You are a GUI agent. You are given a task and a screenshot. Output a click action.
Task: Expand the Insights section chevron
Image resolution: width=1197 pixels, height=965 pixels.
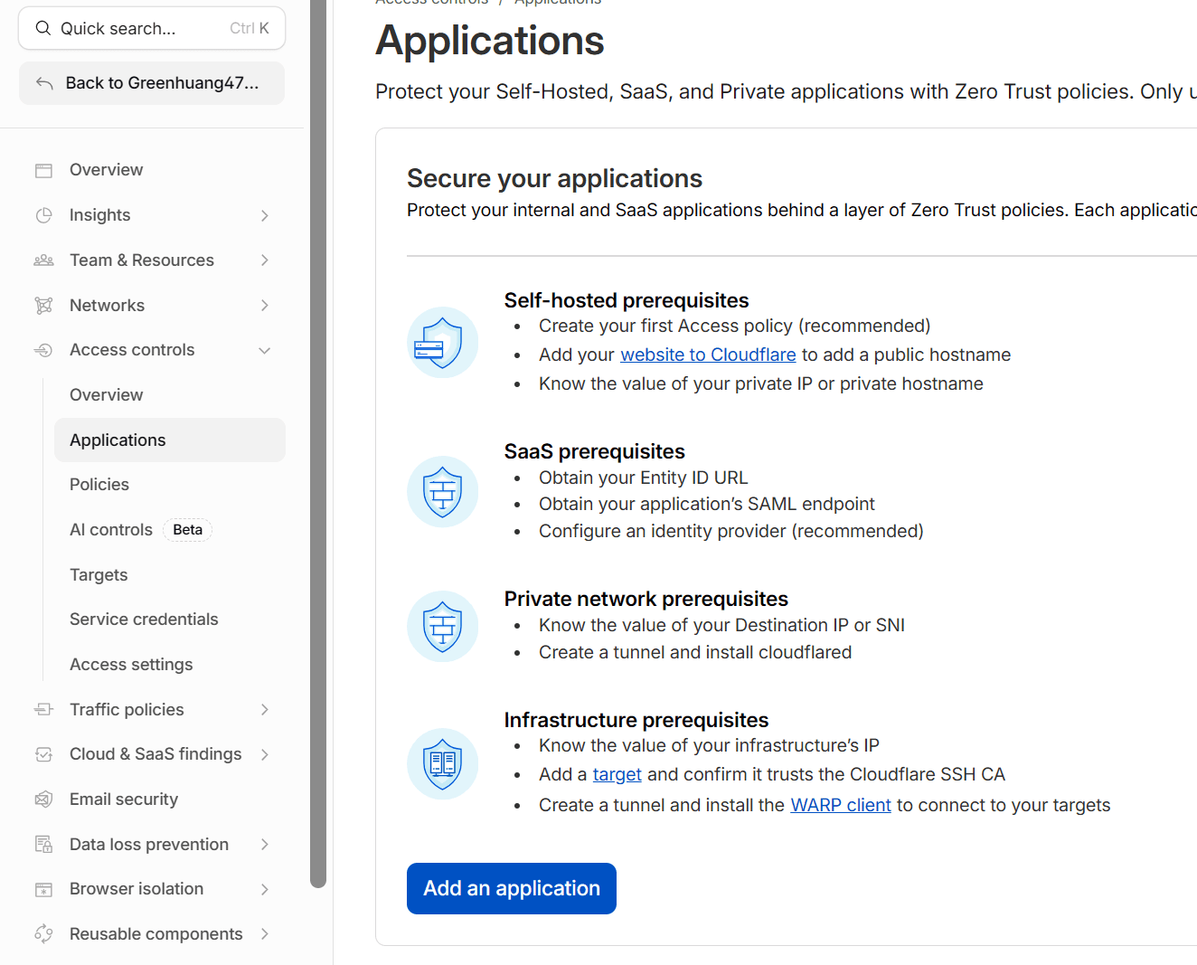(265, 215)
